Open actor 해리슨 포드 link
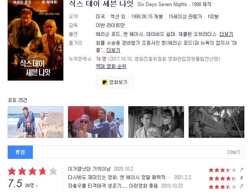252x194 pixels. 108,34
